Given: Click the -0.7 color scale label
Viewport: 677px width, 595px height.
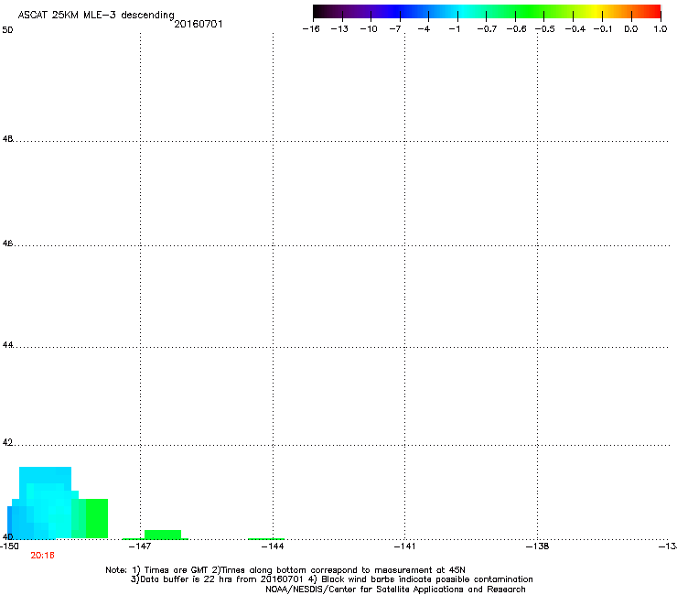Looking at the screenshot, I should click(487, 29).
